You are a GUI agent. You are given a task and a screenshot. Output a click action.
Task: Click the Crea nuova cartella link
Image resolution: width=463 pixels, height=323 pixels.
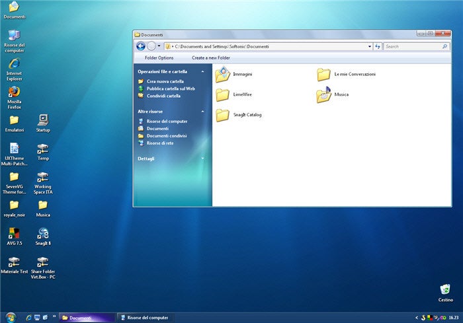click(165, 81)
